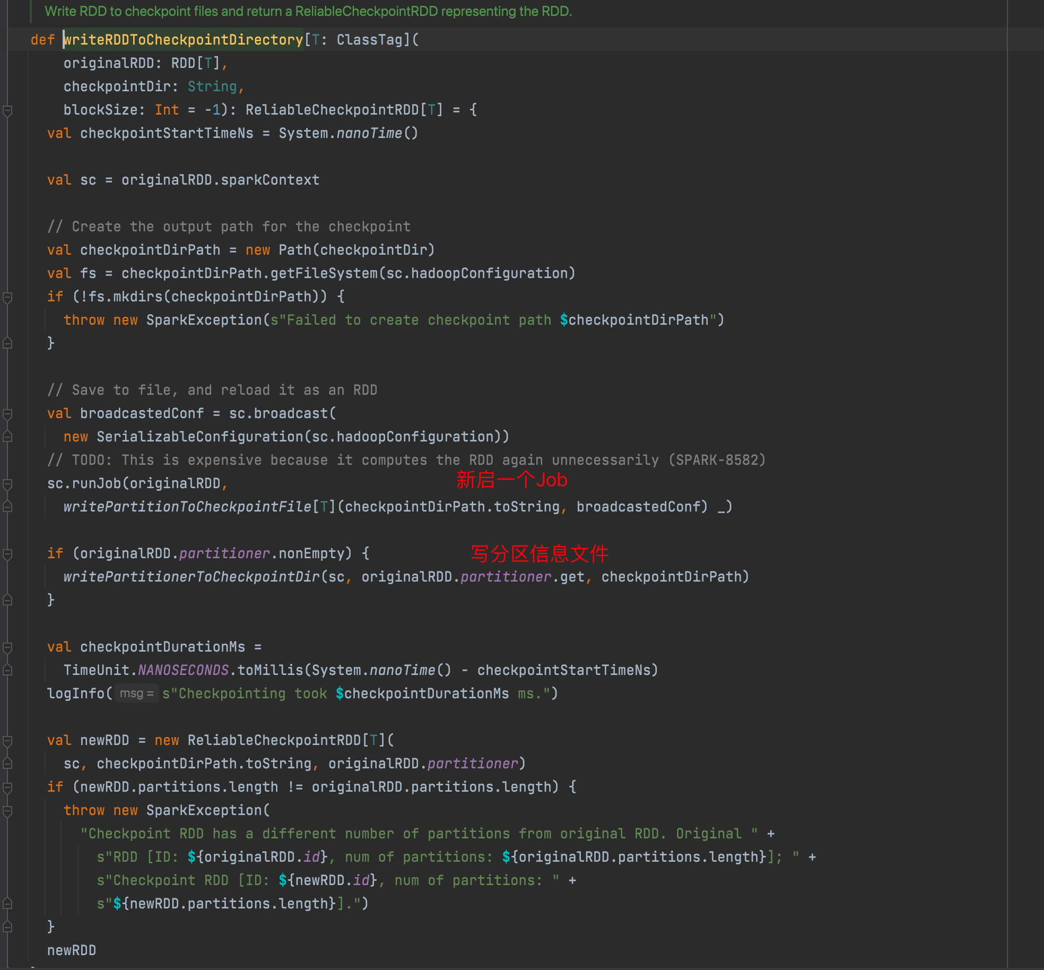Fold the sc.runJob(originalRDD, statement

click(x=7, y=484)
